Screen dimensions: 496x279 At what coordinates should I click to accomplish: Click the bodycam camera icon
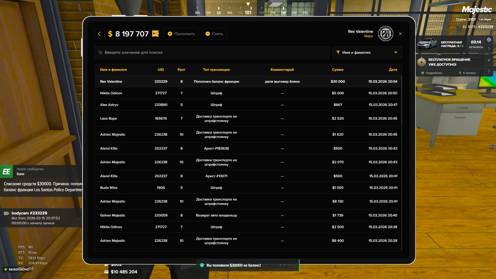click(6, 213)
